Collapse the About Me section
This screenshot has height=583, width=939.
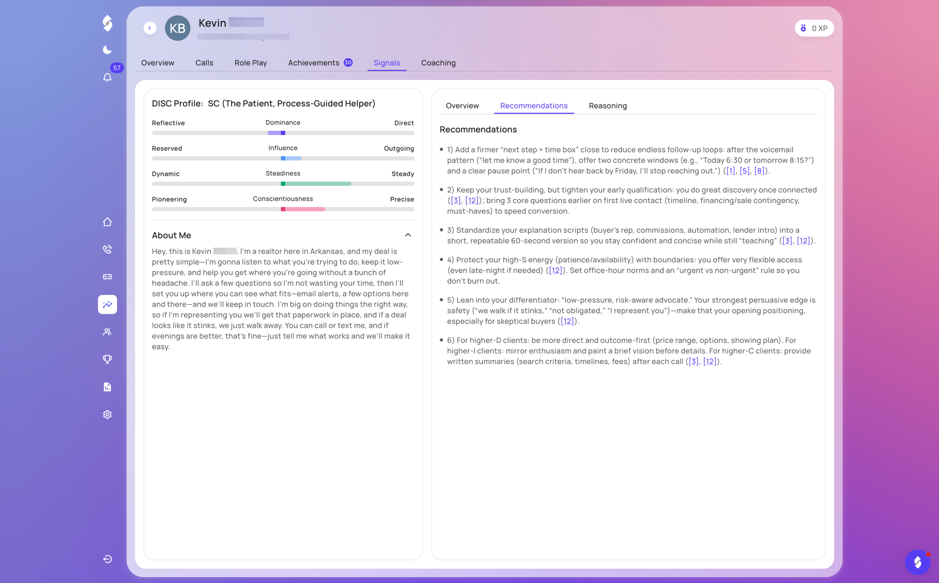tap(408, 235)
